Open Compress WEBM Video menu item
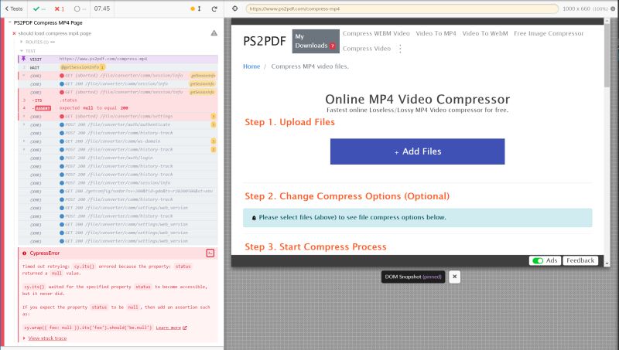Viewport: 619px width, 350px height. click(376, 33)
